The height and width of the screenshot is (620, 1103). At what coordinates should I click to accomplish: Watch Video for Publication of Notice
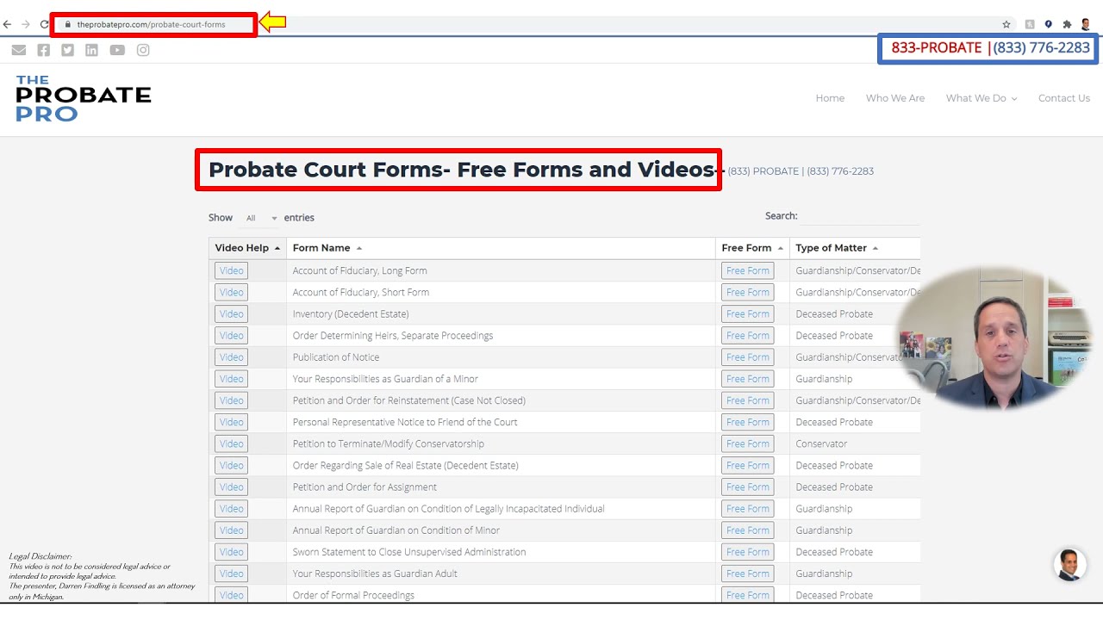[x=231, y=356]
